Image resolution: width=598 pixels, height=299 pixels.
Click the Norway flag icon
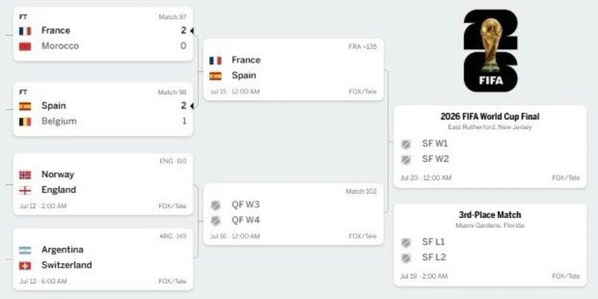point(25,175)
